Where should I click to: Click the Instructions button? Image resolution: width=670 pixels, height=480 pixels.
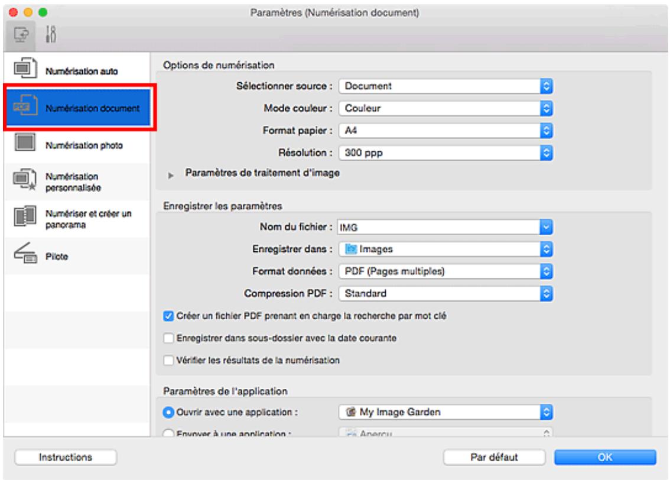(65, 456)
